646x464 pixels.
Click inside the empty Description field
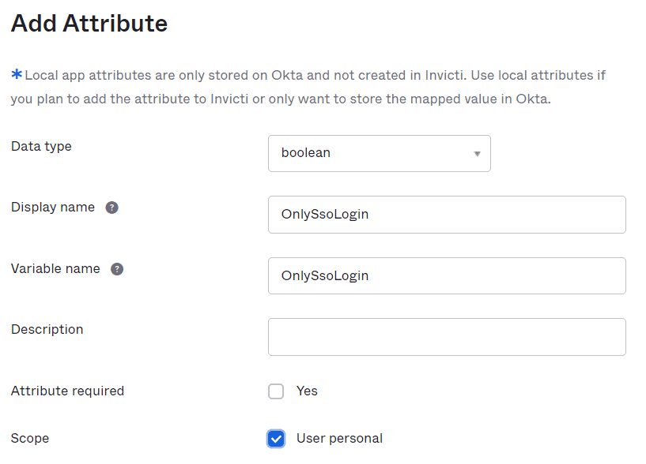(446, 337)
